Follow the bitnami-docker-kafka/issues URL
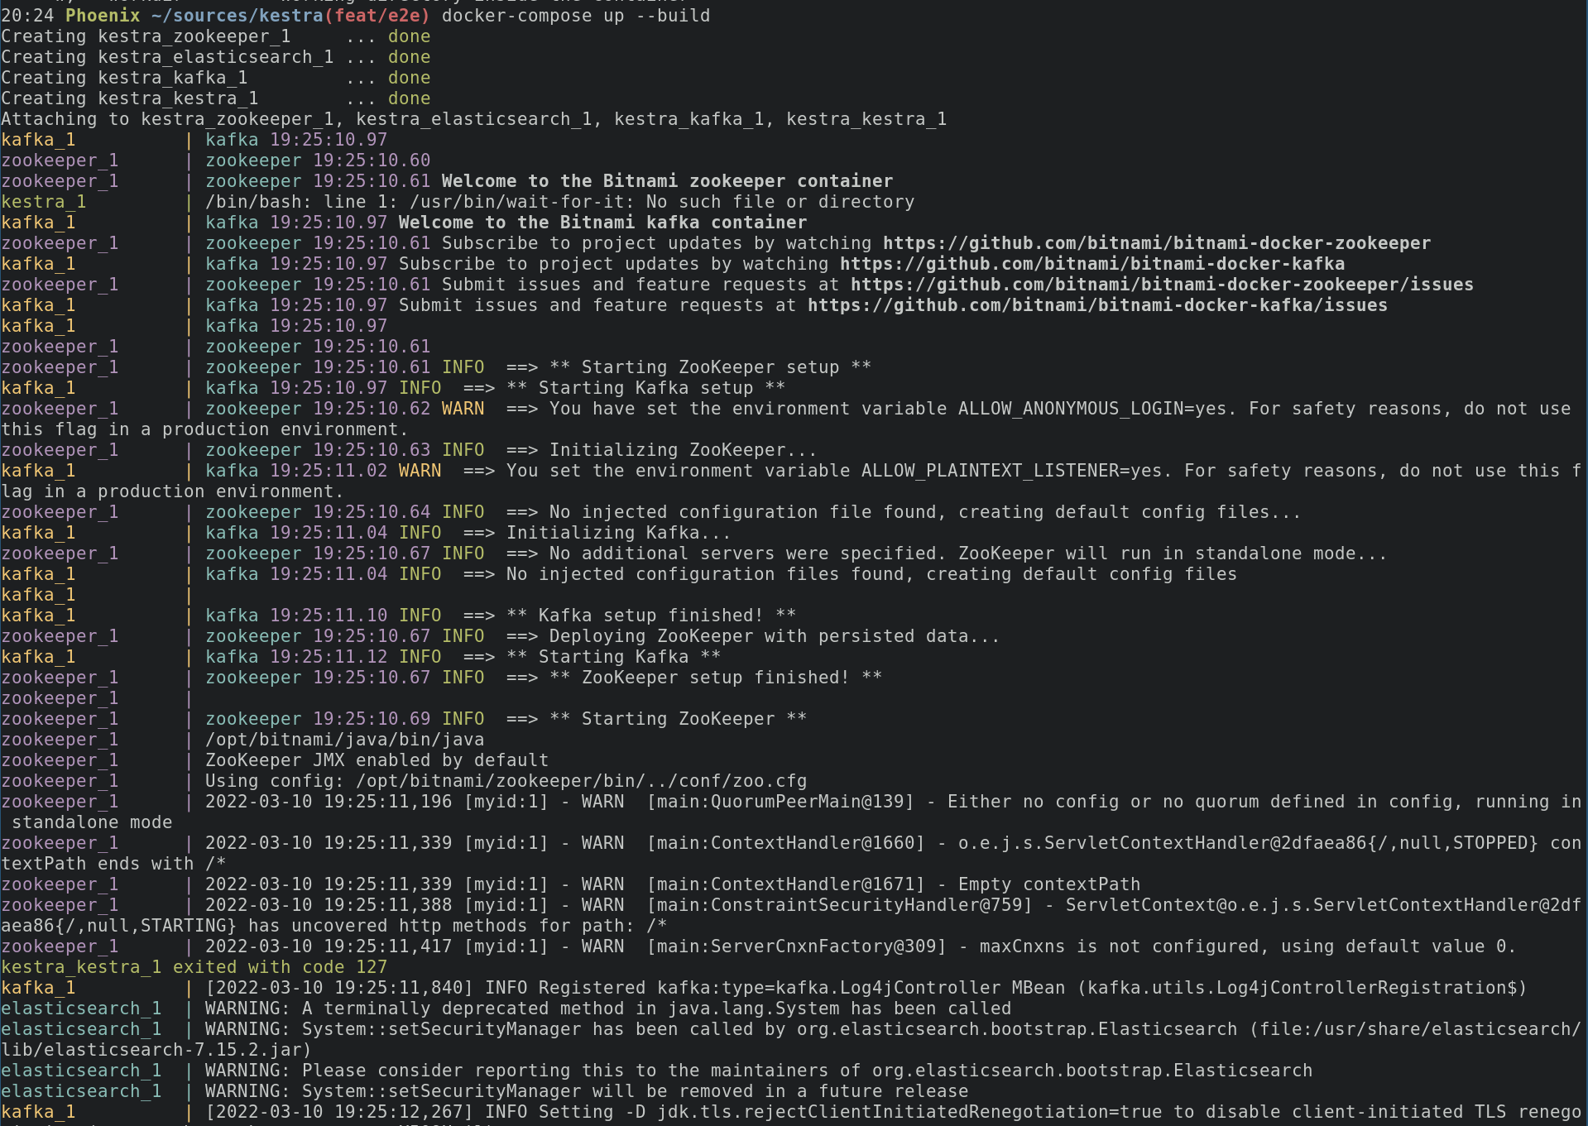 click(x=1098, y=305)
